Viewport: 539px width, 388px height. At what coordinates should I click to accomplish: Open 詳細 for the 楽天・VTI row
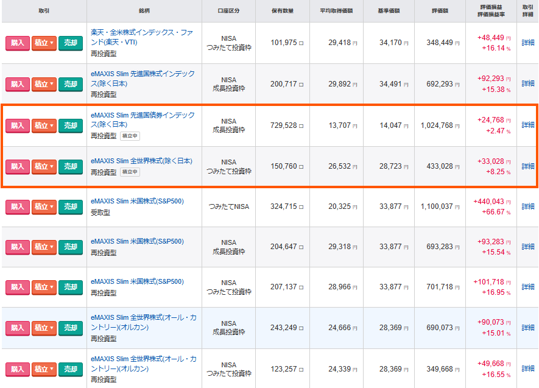pyautogui.click(x=527, y=43)
